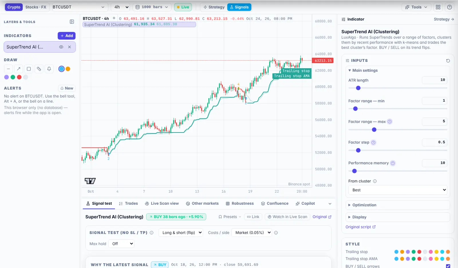458x268 pixels.
Task: Show help for Factor range max
Action: pos(390,122)
